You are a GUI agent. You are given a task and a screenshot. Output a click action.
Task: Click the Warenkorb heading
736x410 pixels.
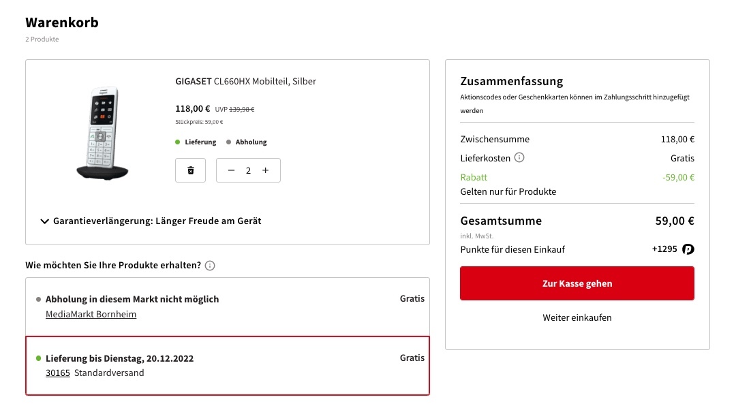62,22
